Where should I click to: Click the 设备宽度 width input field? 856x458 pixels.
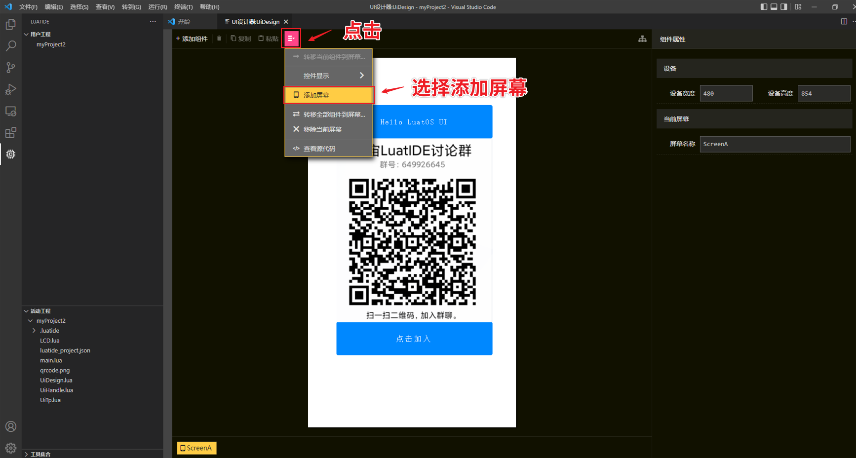(726, 93)
